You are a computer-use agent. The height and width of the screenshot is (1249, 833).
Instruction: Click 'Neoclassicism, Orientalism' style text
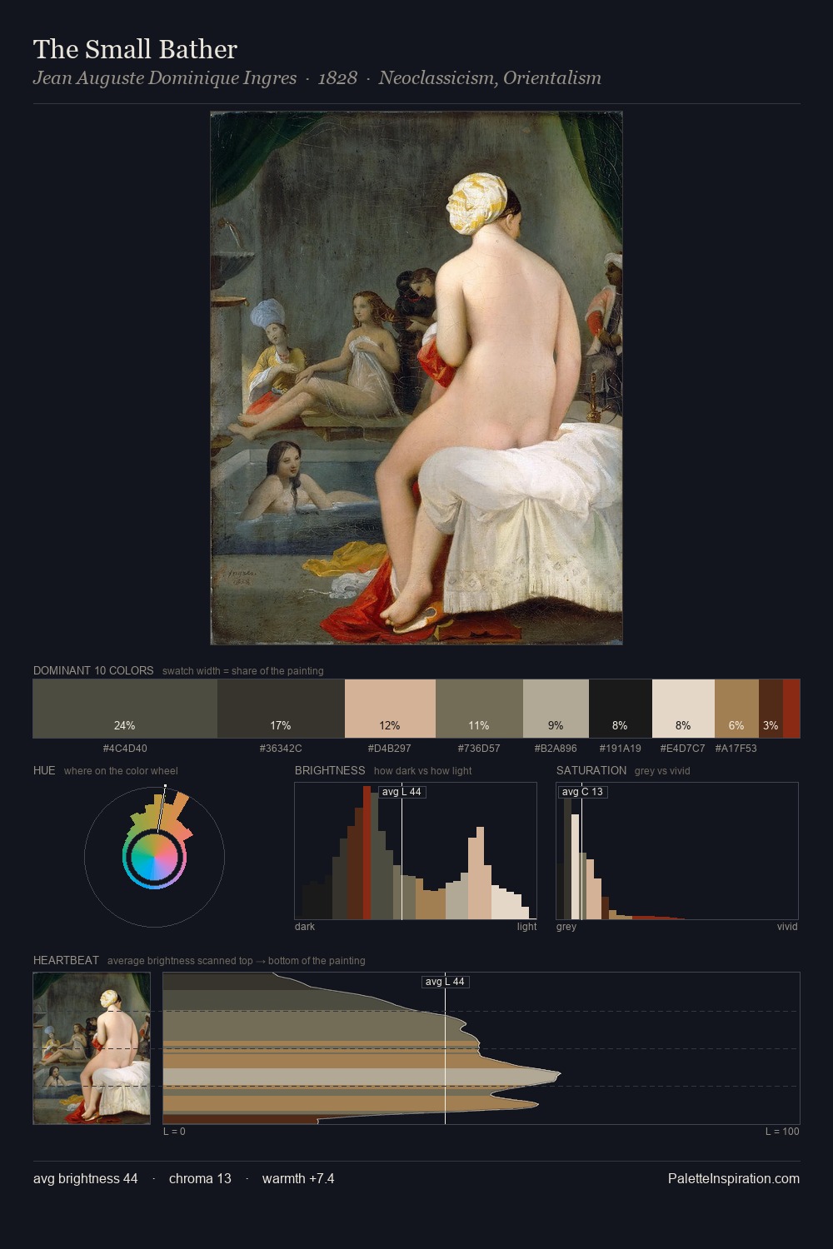[x=490, y=78]
